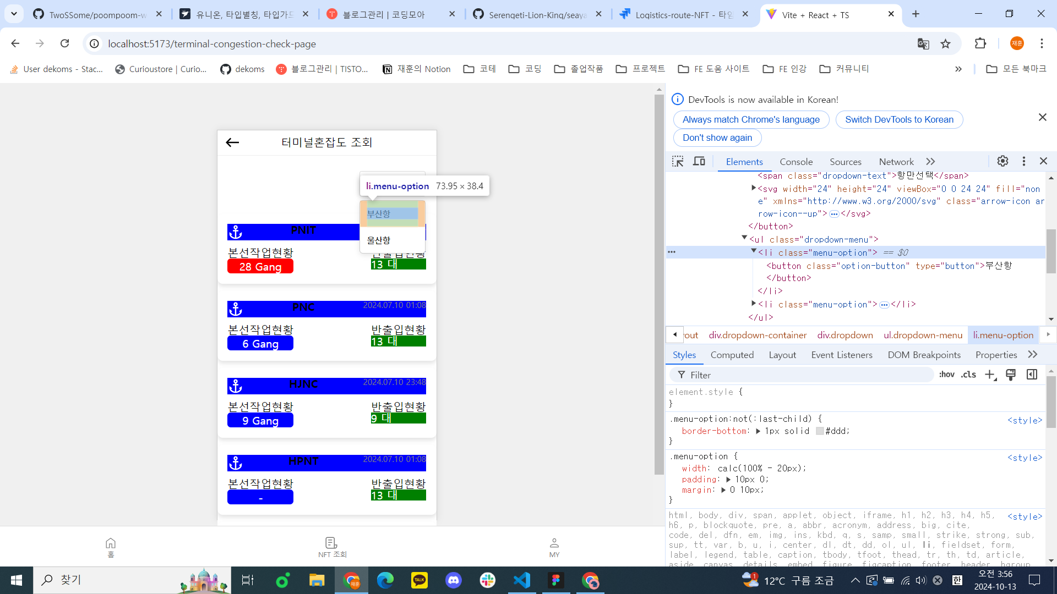1057x594 pixels.
Task: Switch to the Console tab
Action: [796, 162]
